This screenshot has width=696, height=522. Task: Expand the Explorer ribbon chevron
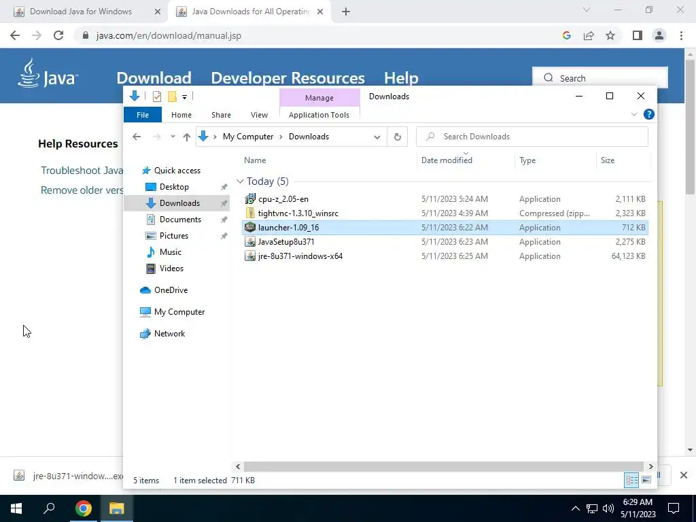pos(634,114)
